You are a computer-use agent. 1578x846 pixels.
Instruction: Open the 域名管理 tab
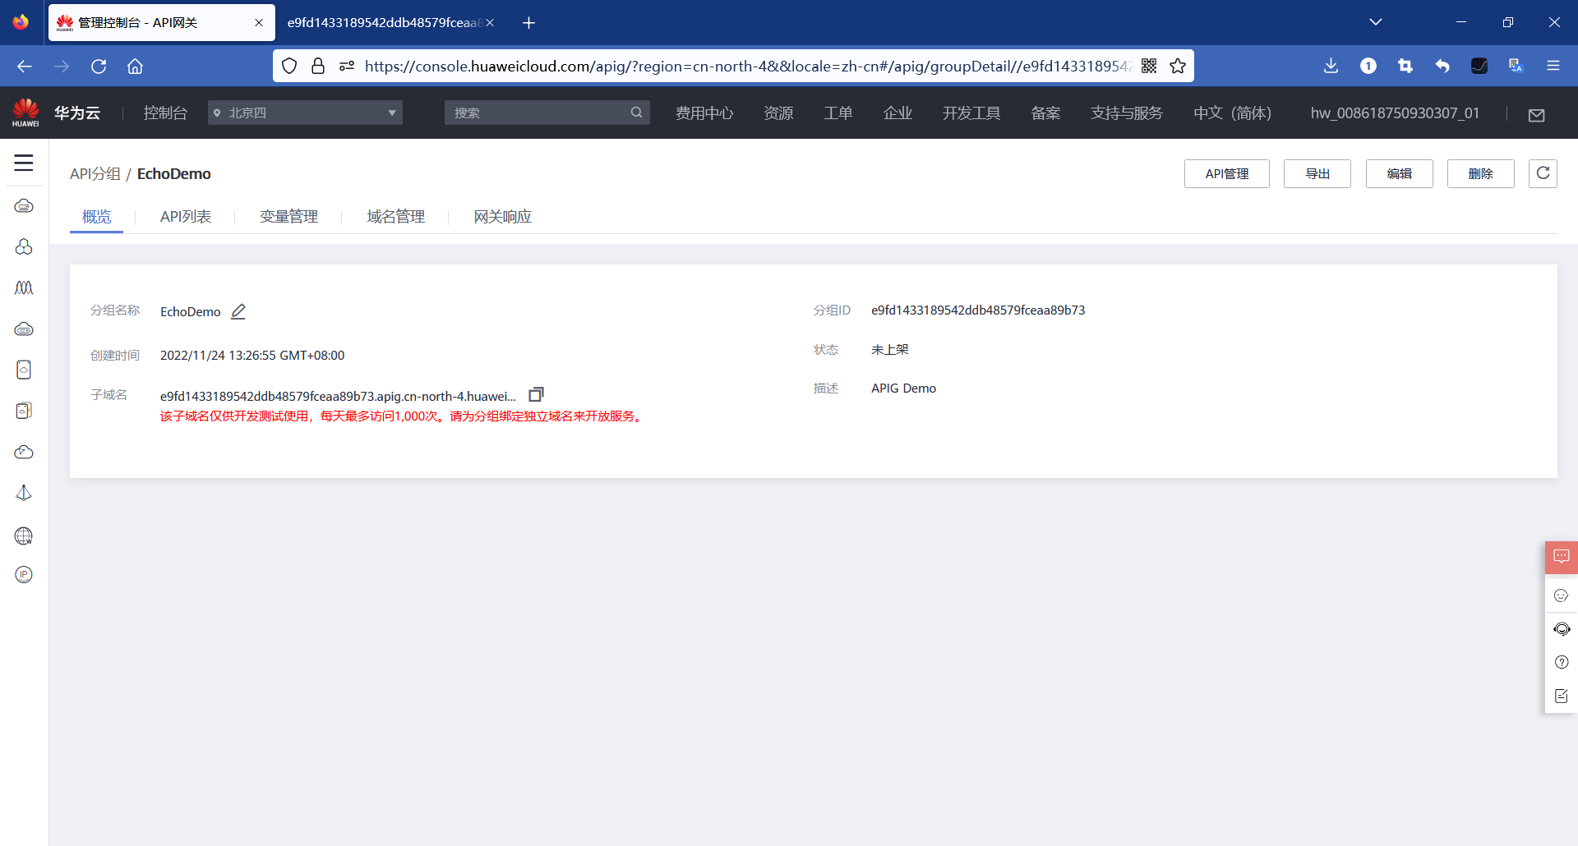(395, 217)
